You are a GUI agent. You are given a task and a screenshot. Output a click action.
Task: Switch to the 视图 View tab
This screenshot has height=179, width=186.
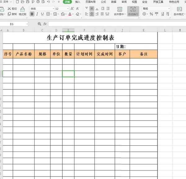point(135,2)
